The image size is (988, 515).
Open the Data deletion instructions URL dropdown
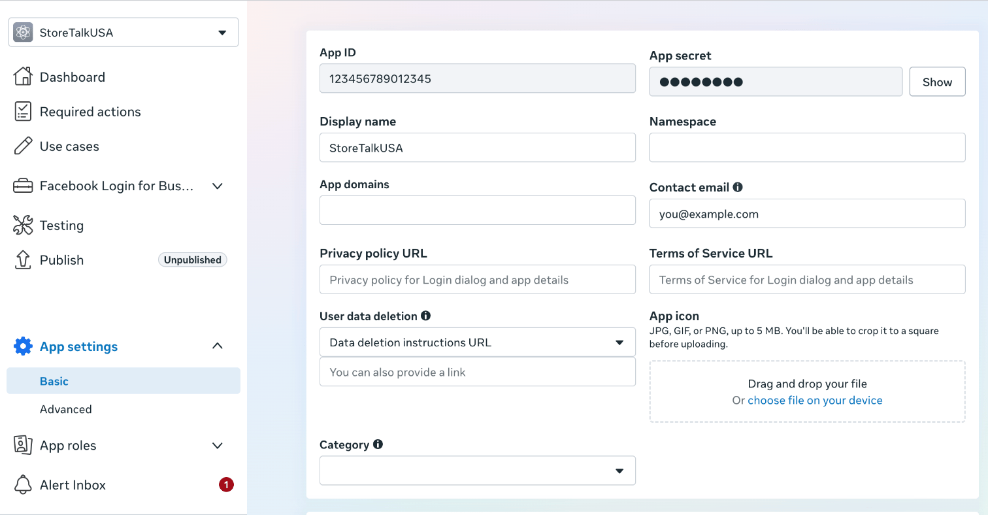(478, 342)
